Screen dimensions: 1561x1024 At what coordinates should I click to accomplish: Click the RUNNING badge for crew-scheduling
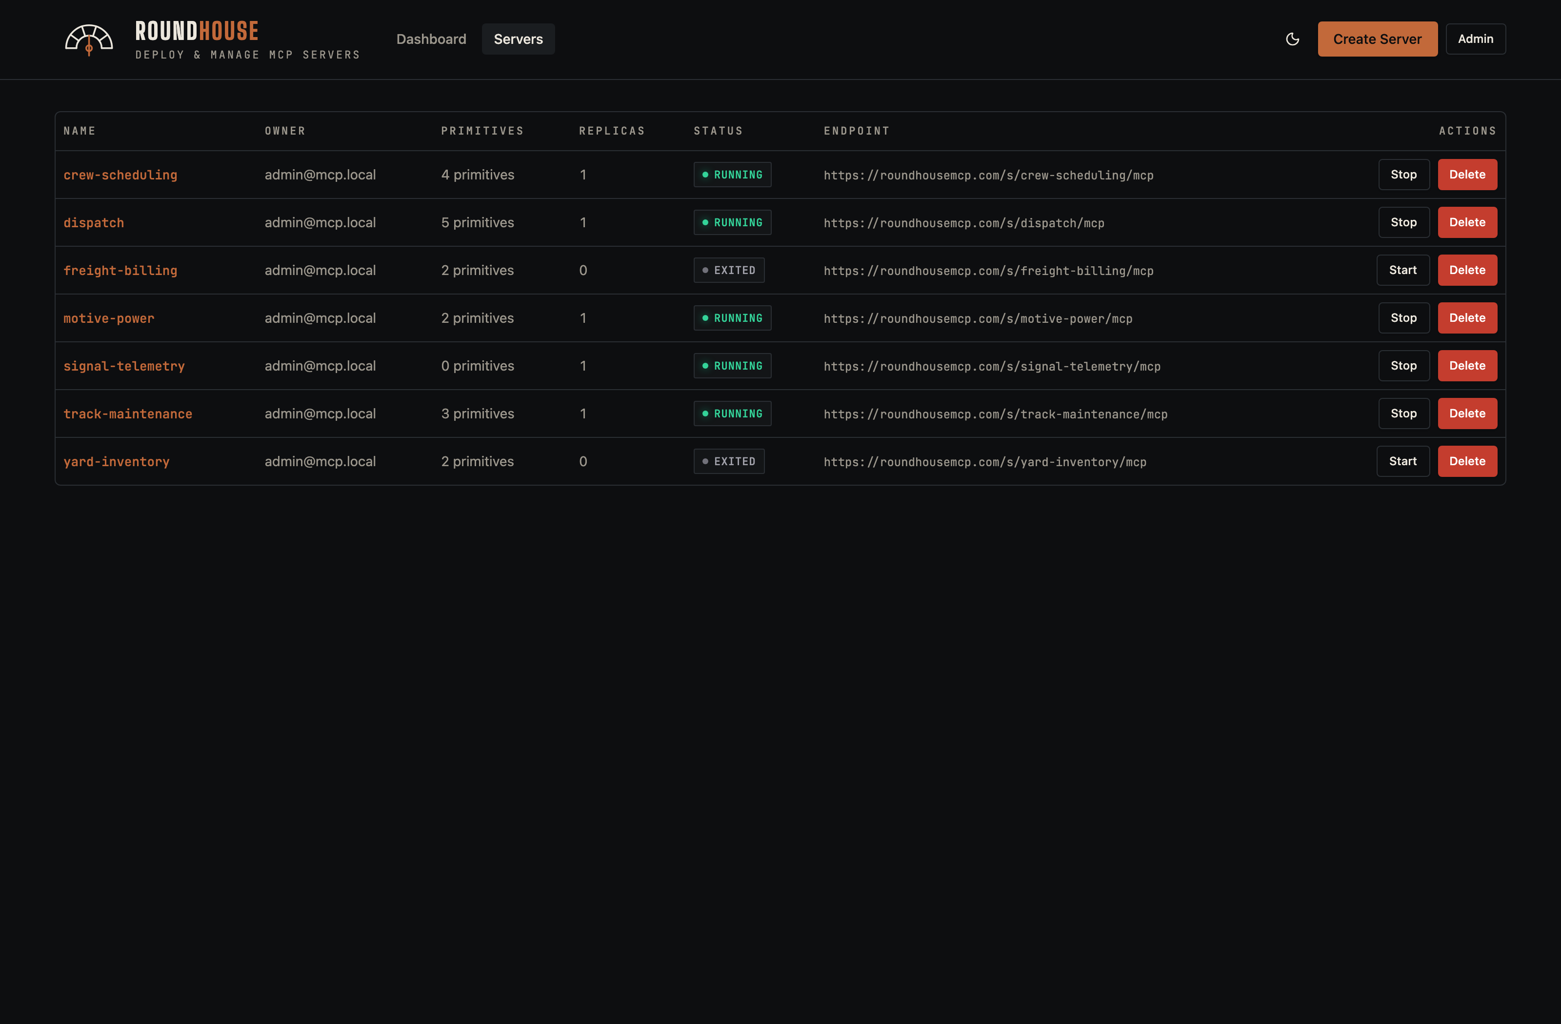[733, 175]
